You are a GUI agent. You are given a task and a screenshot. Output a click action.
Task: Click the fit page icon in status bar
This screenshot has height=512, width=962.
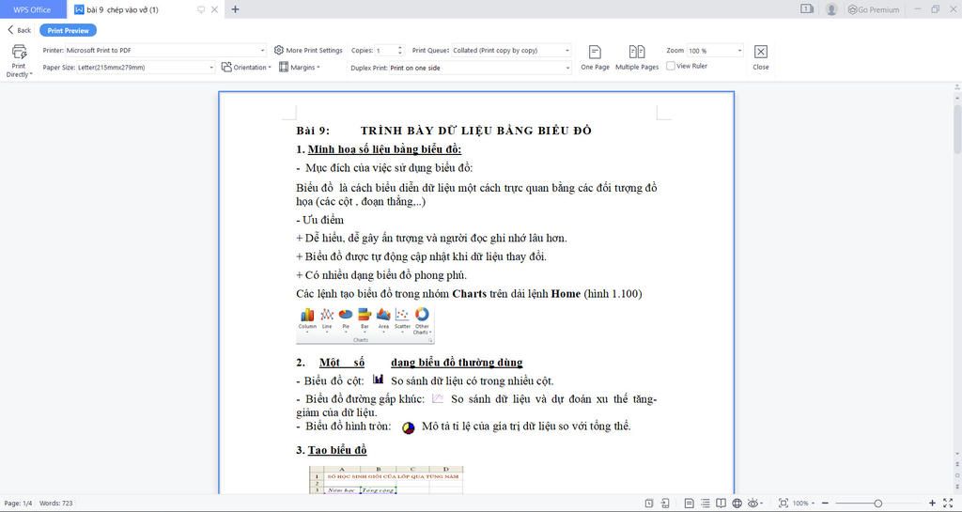pos(783,503)
